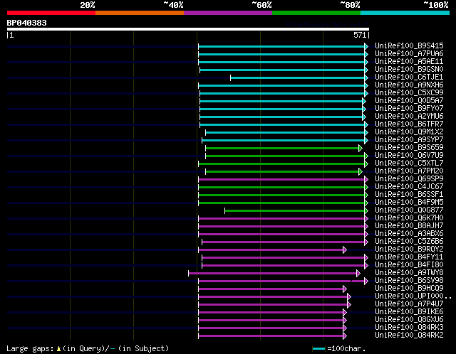Image resolution: width=456 pixels, height=354 pixels.
Task: Select the UniRef100_C6TJE1 label
Action: click(x=409, y=77)
